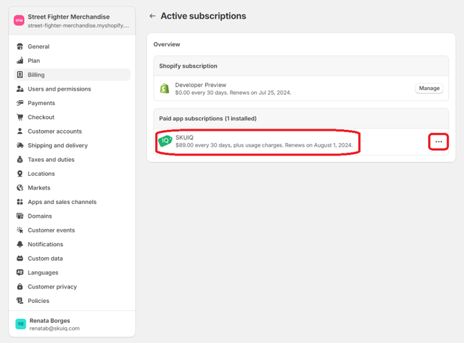The image size is (464, 343).
Task: Click the Customer events cursor icon
Action: click(x=20, y=230)
